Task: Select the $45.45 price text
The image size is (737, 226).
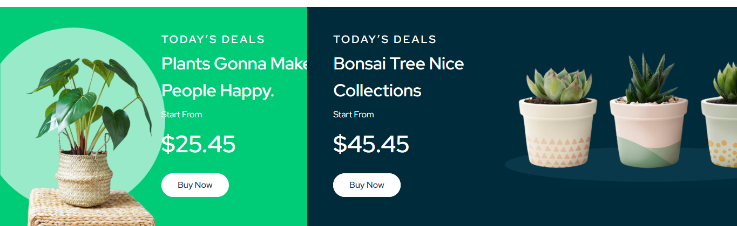Action: [371, 144]
